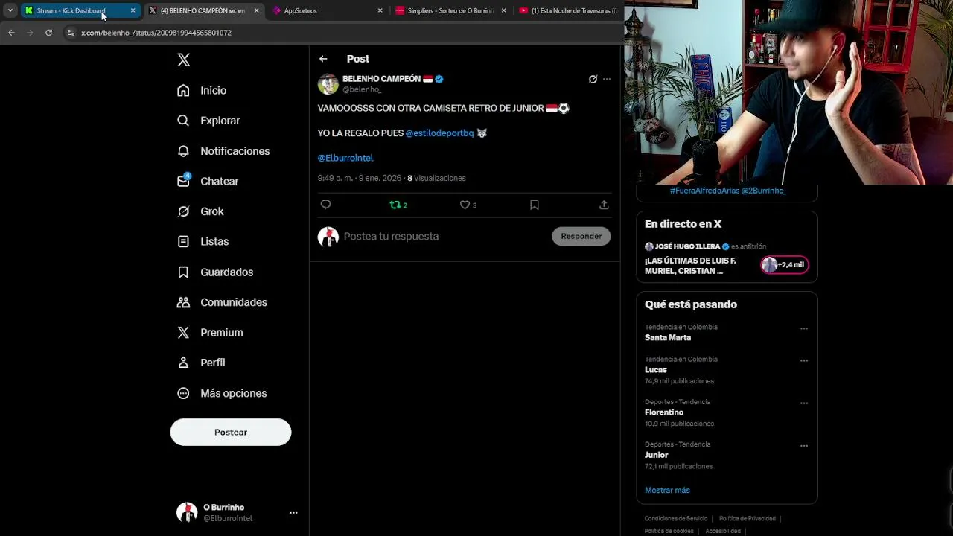Like the post with heart icon

(465, 205)
